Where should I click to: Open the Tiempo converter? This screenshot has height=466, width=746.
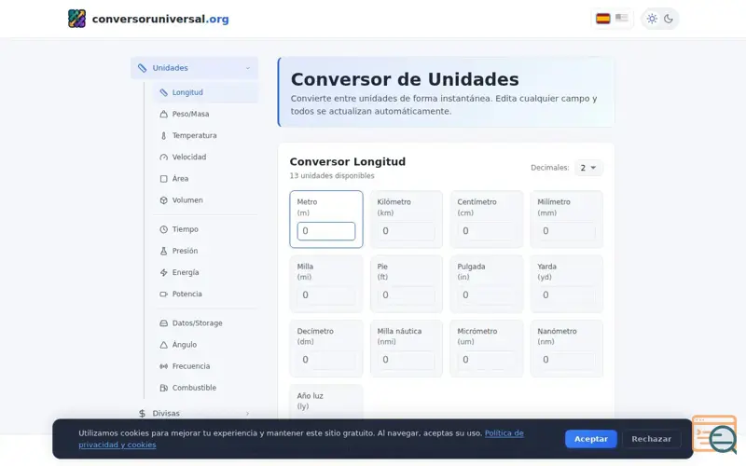[205, 229]
